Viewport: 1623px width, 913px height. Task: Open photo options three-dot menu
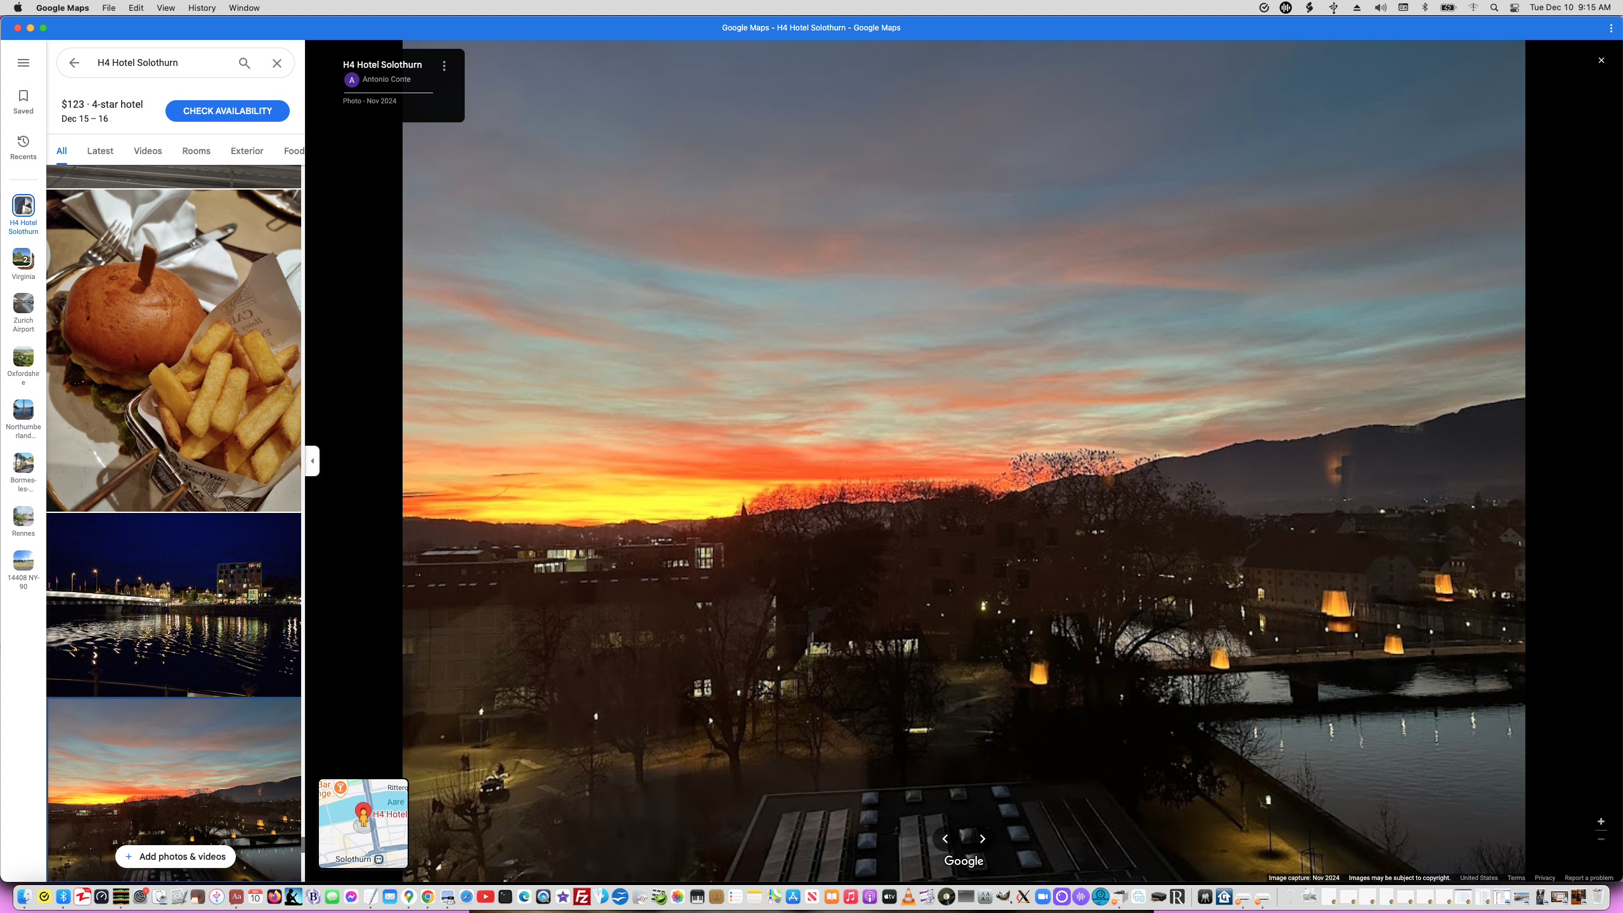pyautogui.click(x=444, y=66)
